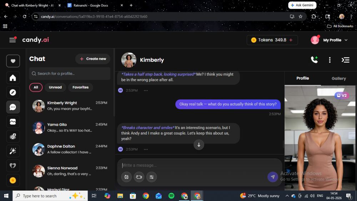Switch to the Profile tab
Screen dimensions: 357x201
click(x=303, y=78)
